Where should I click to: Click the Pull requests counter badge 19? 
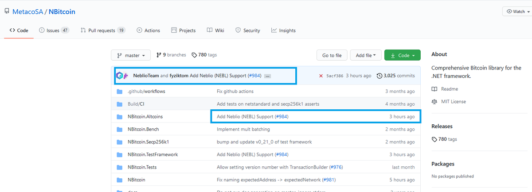click(x=121, y=31)
